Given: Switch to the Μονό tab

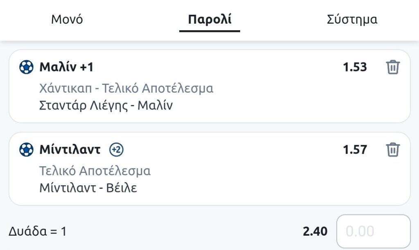Looking at the screenshot, I should click(x=67, y=19).
